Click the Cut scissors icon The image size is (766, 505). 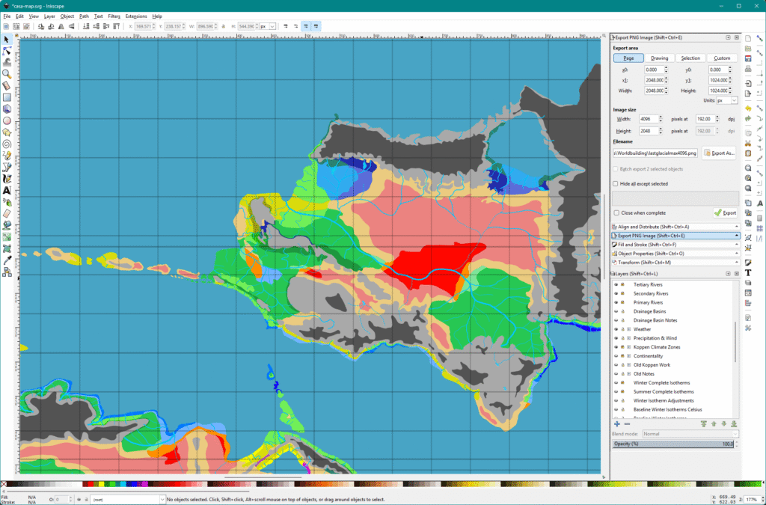pyautogui.click(x=748, y=144)
